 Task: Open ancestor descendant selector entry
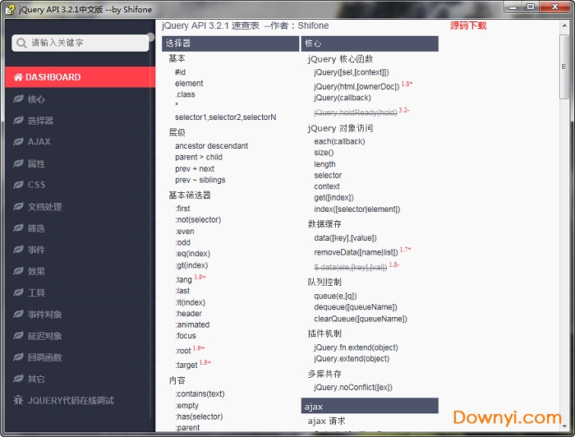[212, 146]
